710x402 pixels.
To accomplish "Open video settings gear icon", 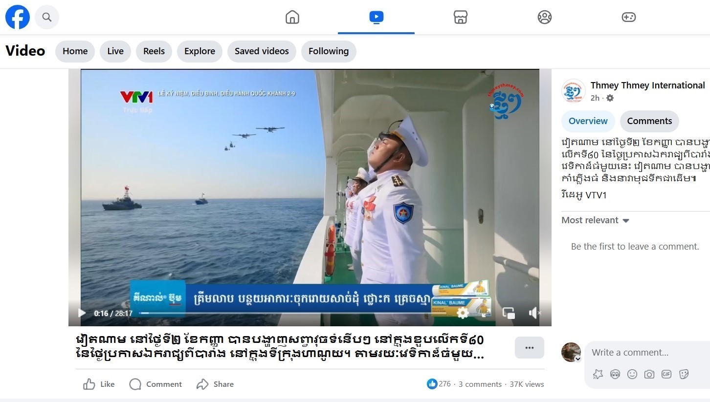I will [463, 313].
